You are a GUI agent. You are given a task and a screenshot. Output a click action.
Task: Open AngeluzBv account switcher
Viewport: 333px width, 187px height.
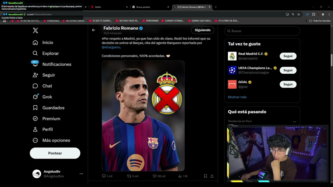pos(57,174)
